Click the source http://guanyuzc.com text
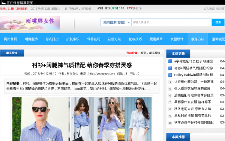 pyautogui.click(x=102, y=74)
